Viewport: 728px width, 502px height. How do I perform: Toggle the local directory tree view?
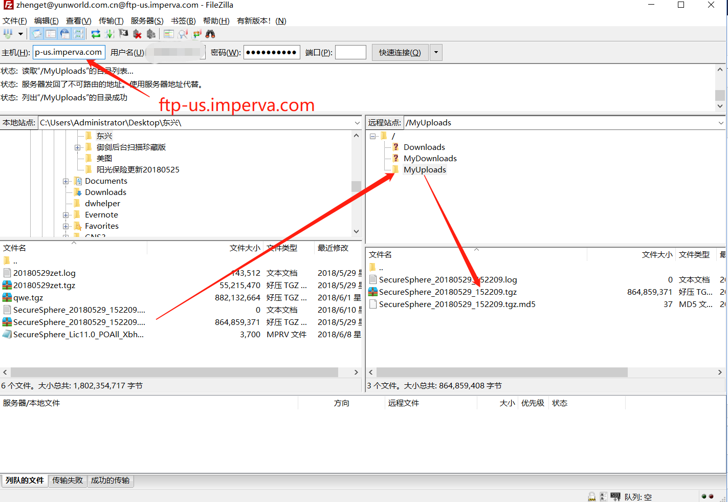(51, 34)
